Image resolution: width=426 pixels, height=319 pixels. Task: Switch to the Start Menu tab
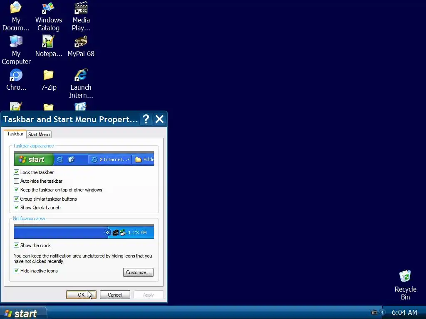[x=39, y=134]
